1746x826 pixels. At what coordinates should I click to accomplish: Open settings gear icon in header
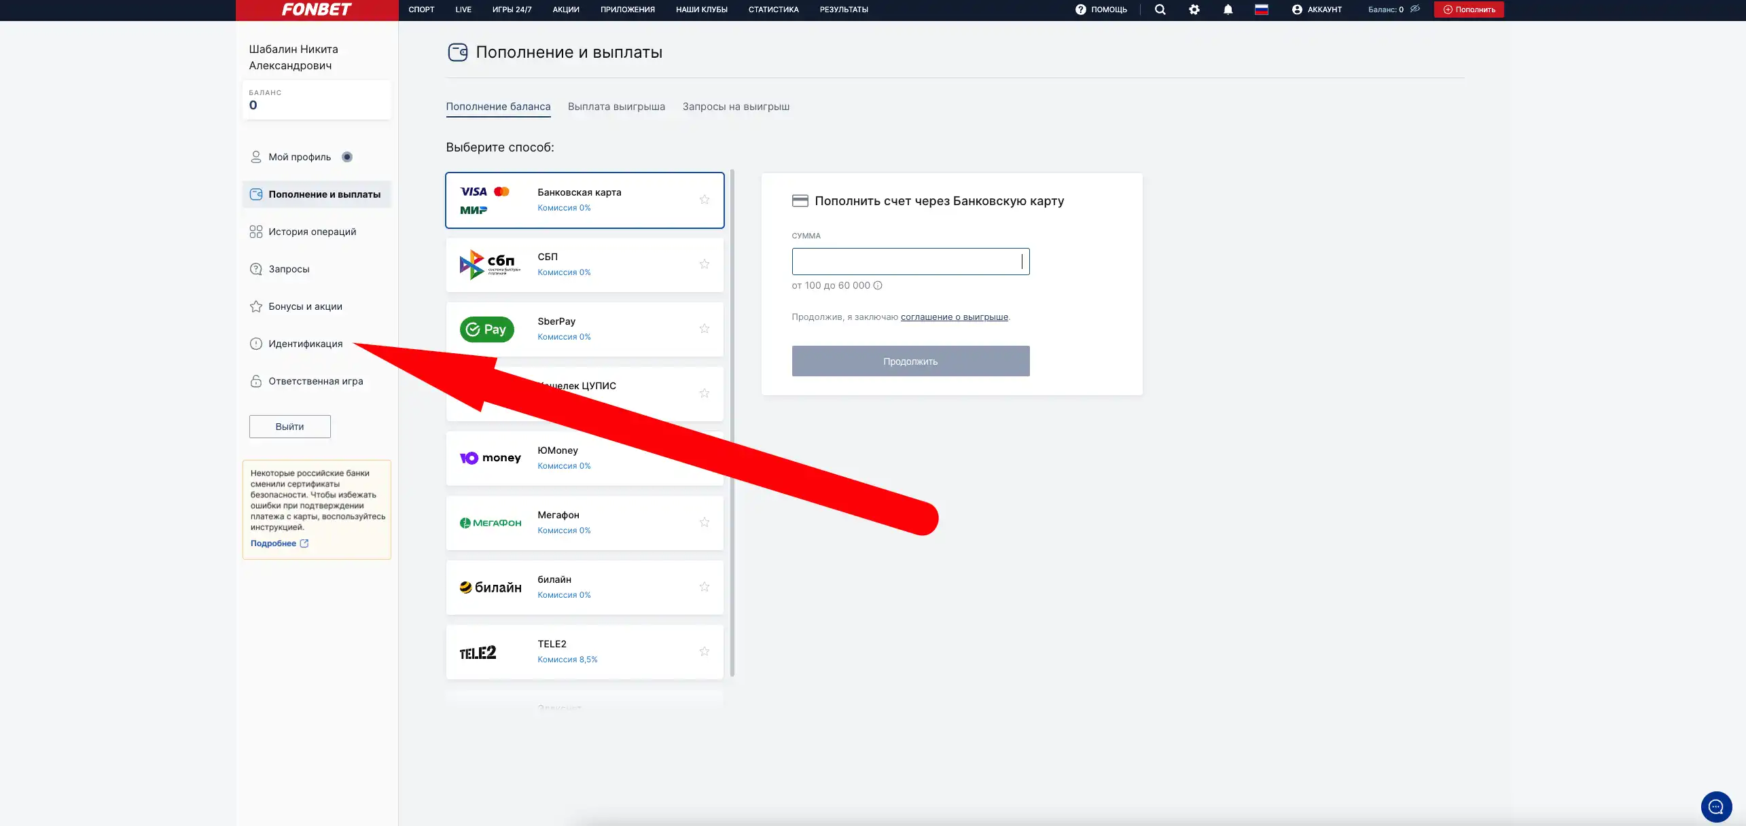click(x=1194, y=10)
